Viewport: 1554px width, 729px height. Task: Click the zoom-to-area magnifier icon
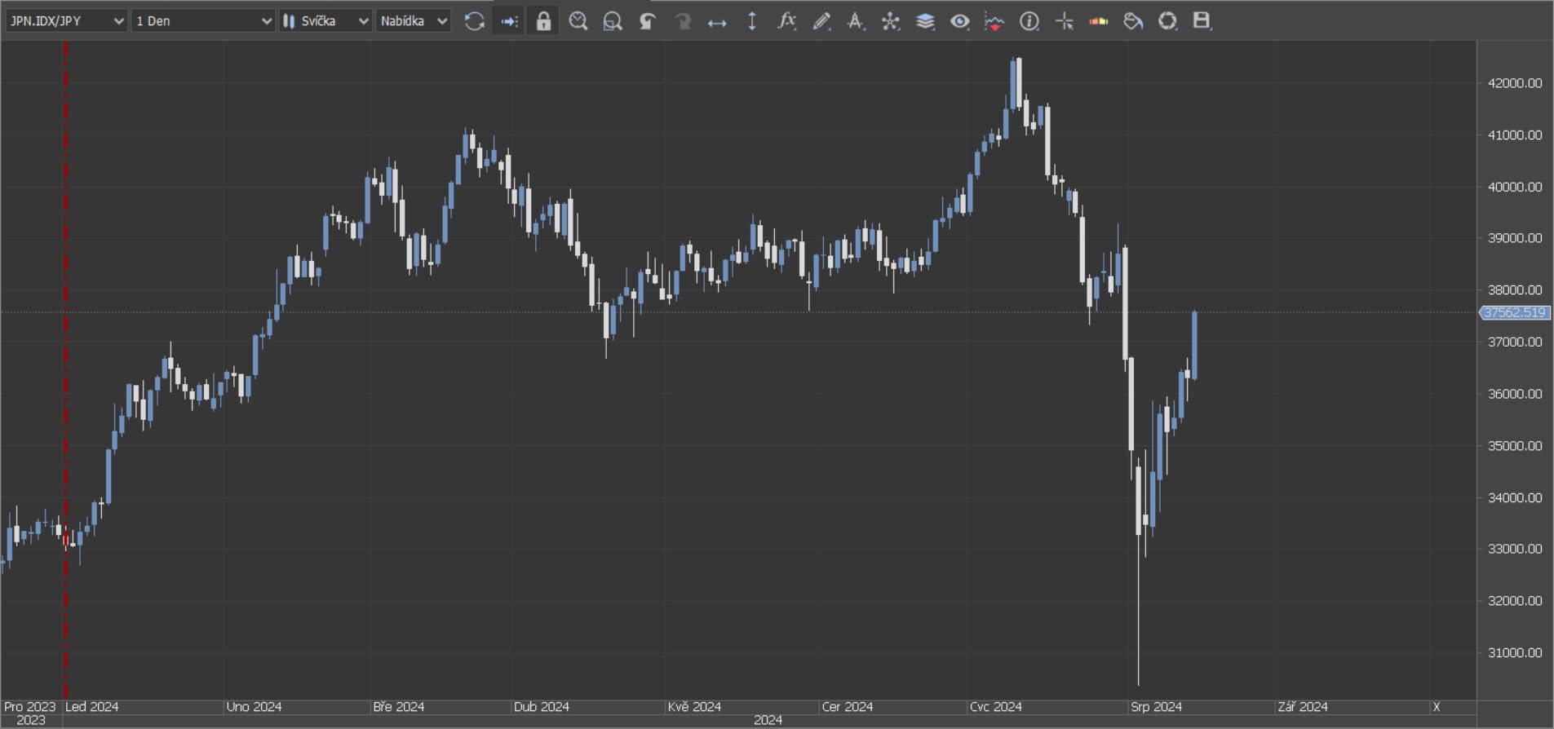613,21
